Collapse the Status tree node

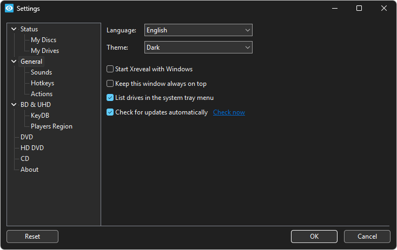[x=14, y=29]
